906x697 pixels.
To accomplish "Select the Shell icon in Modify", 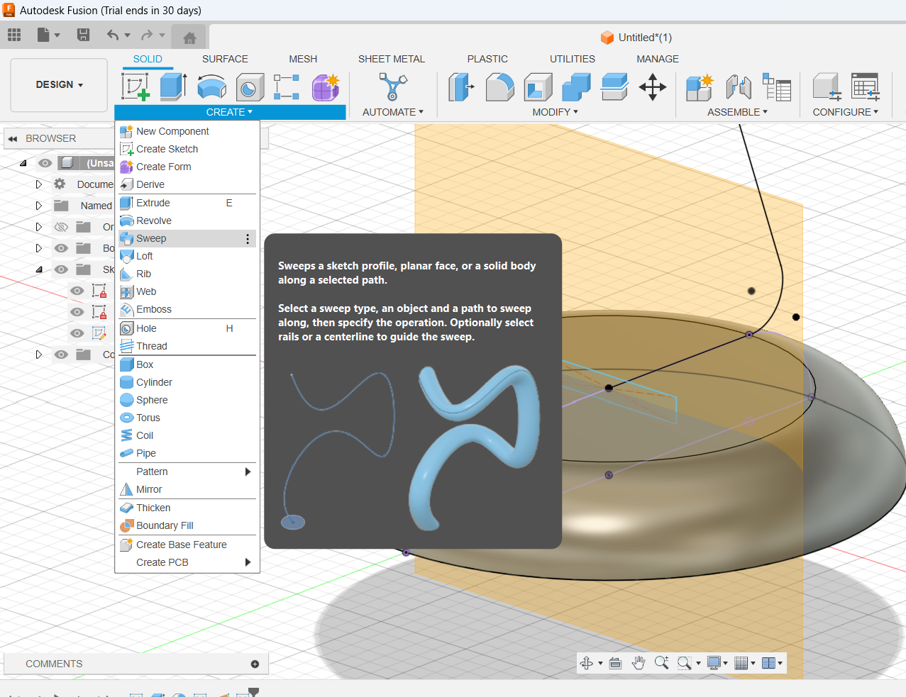I will 538,87.
